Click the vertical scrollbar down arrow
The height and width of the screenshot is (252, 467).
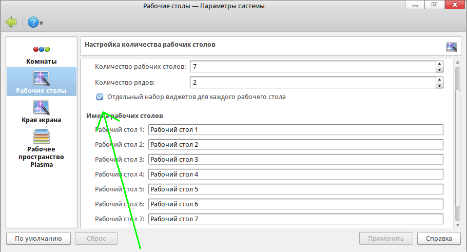(458, 225)
